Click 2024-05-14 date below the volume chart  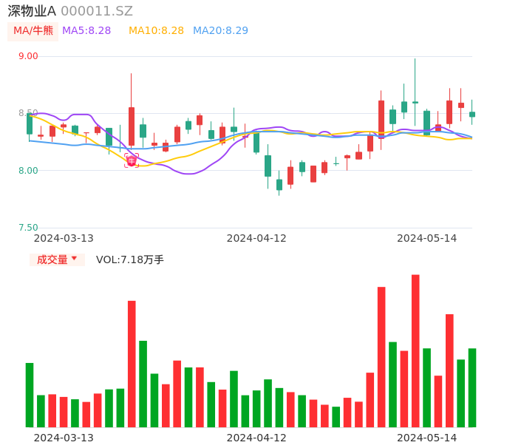(x=427, y=438)
